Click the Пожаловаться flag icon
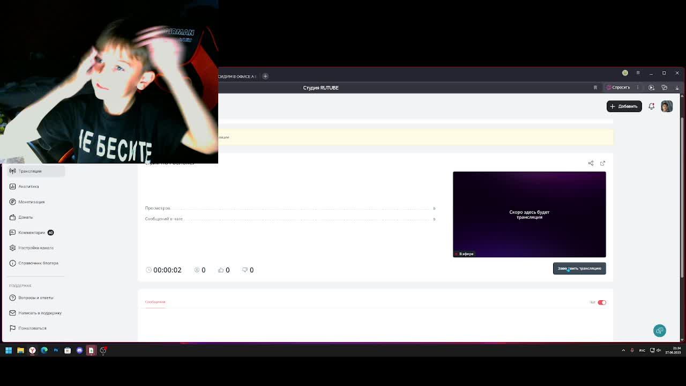 point(12,328)
